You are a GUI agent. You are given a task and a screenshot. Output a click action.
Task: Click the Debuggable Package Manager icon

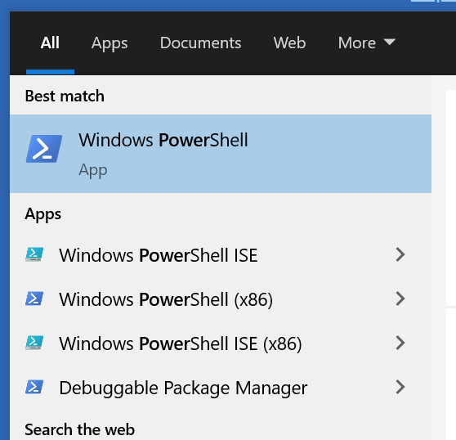(34, 387)
